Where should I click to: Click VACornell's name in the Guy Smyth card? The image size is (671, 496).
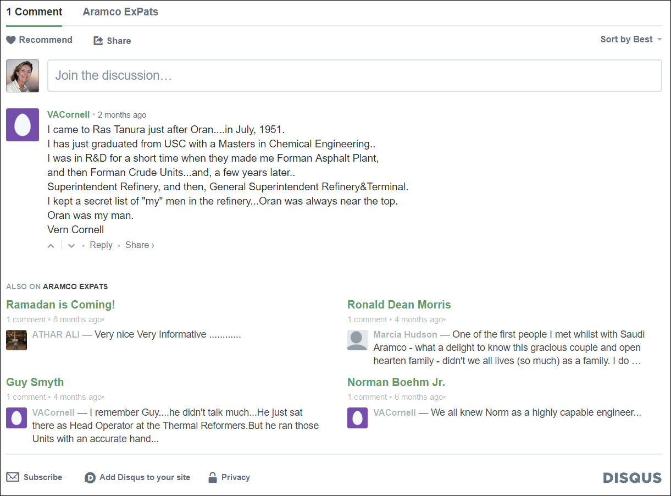coord(53,412)
